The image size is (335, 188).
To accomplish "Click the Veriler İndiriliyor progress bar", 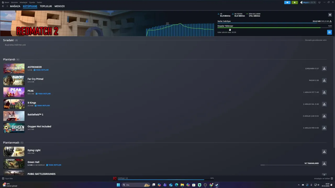I will point(275,23).
